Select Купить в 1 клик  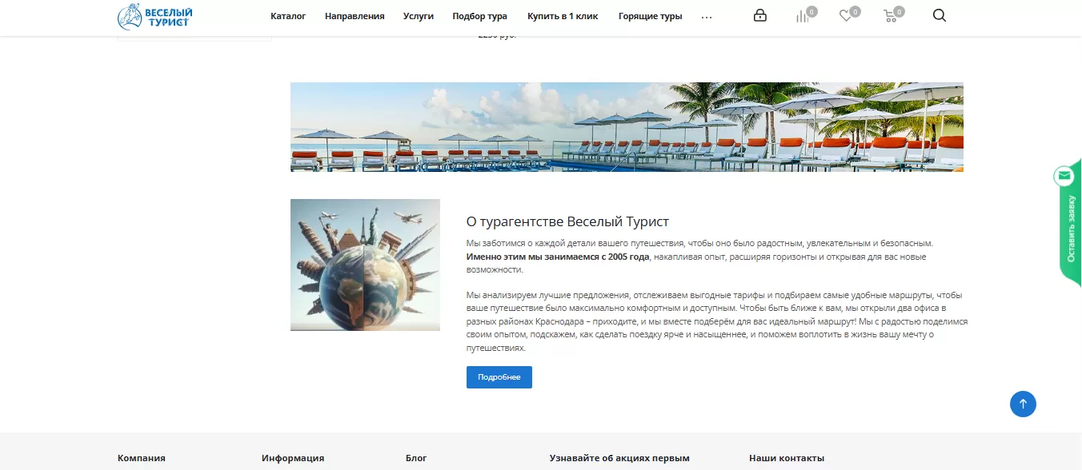(563, 16)
